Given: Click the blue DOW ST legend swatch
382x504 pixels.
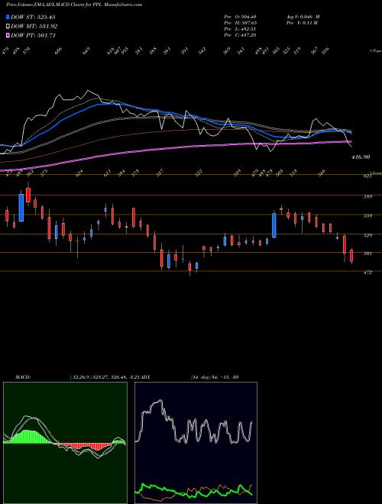Looking at the screenshot, I should pos(8,17).
